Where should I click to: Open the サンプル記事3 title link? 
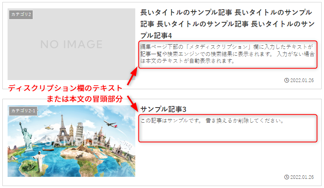(x=163, y=109)
